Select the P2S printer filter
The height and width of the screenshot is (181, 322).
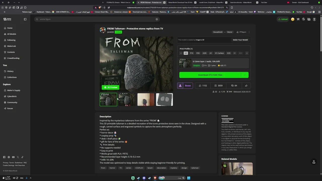[198, 53]
